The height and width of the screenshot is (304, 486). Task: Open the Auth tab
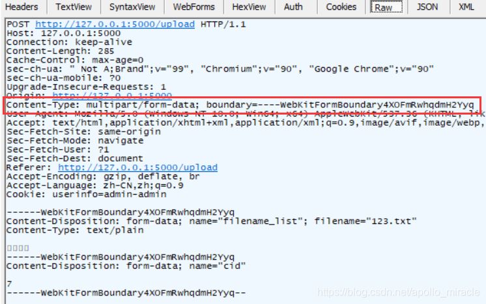[x=293, y=7]
